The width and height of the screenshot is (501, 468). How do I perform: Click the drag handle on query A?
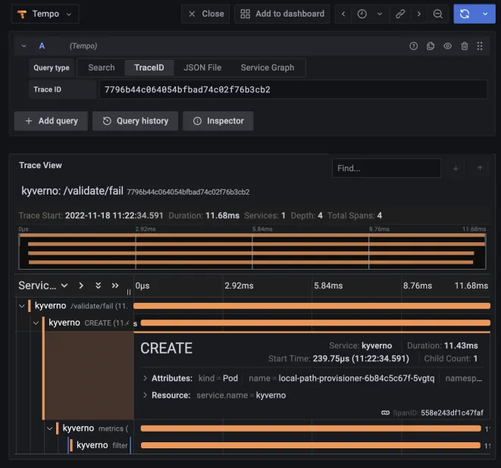point(480,46)
